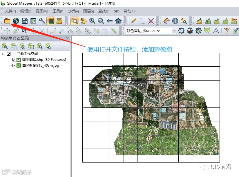Select the Zoom tool with magnifier box
Viewport: 239px width, 177px height.
tap(75, 21)
